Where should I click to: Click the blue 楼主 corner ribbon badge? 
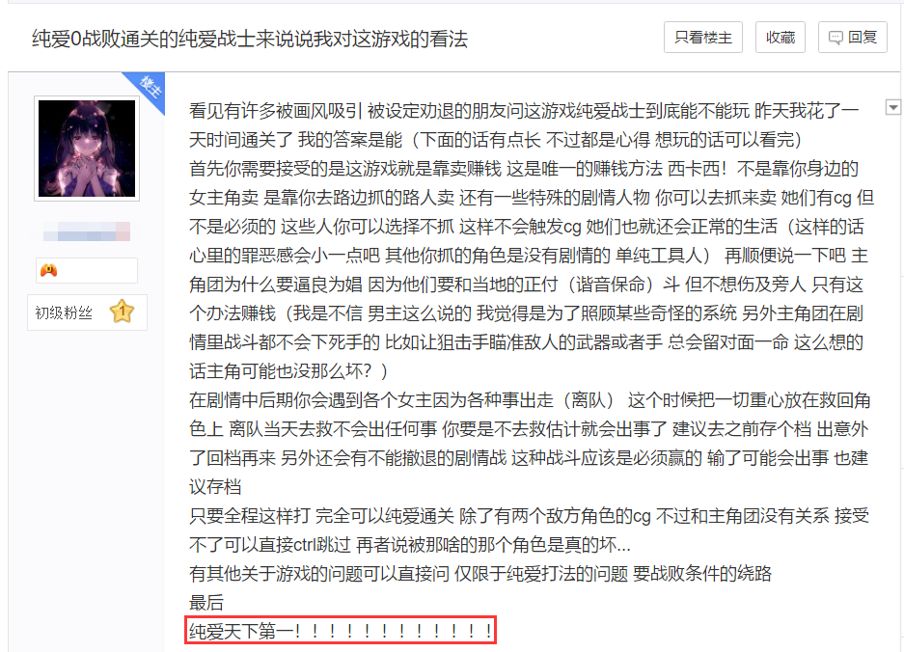tap(150, 89)
